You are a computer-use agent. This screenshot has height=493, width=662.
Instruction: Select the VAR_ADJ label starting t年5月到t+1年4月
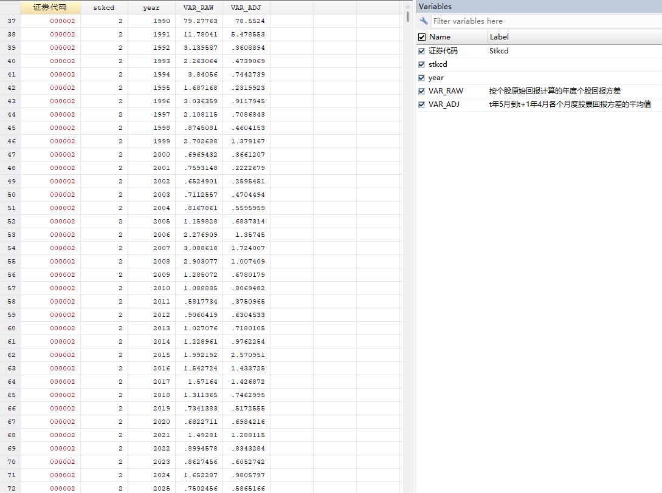pos(570,104)
